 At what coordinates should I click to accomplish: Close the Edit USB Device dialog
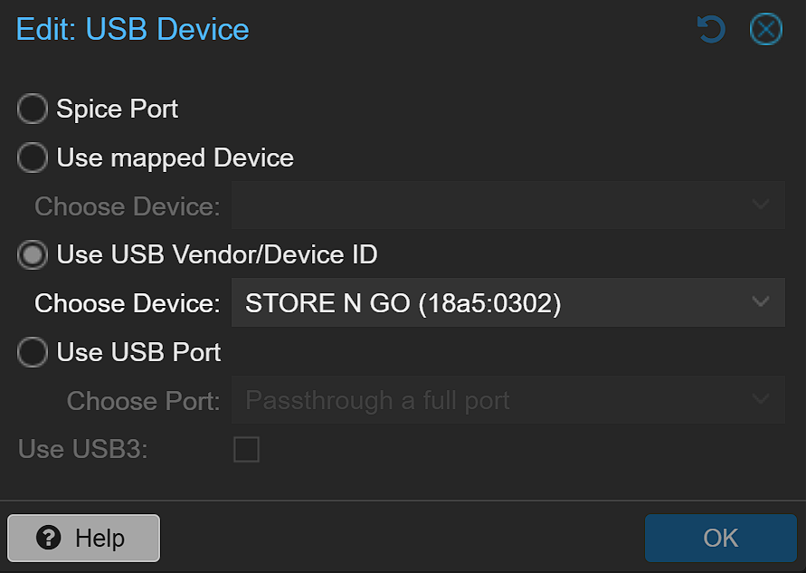(765, 30)
